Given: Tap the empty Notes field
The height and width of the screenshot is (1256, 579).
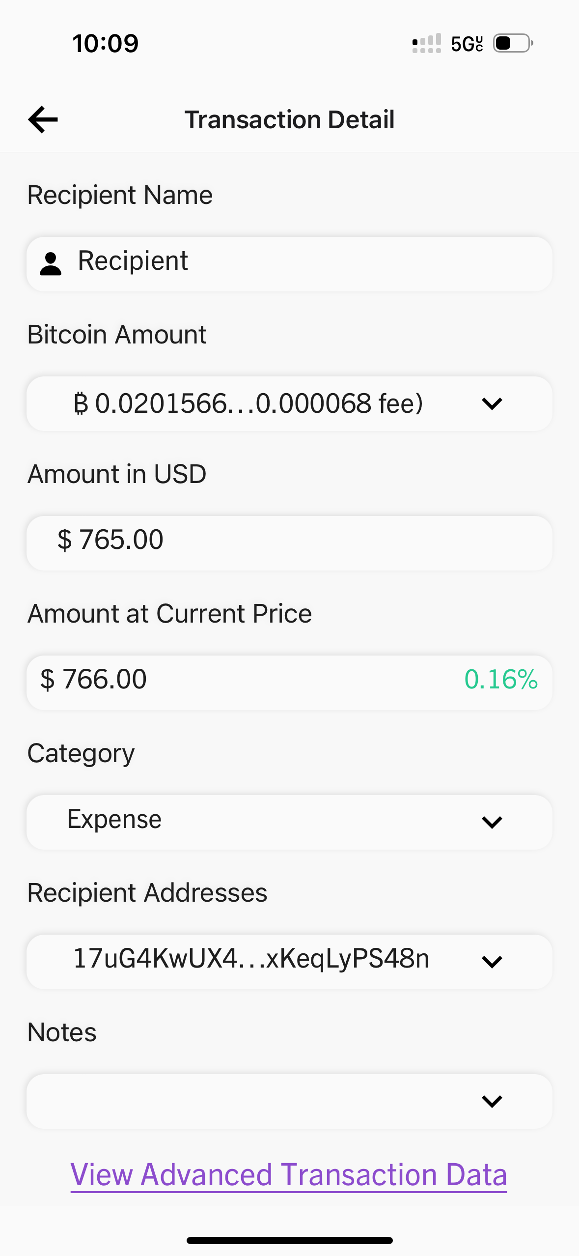Looking at the screenshot, I should pyautogui.click(x=246, y=1101).
